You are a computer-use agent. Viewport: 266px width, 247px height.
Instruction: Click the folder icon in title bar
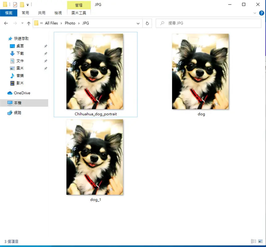5,4
